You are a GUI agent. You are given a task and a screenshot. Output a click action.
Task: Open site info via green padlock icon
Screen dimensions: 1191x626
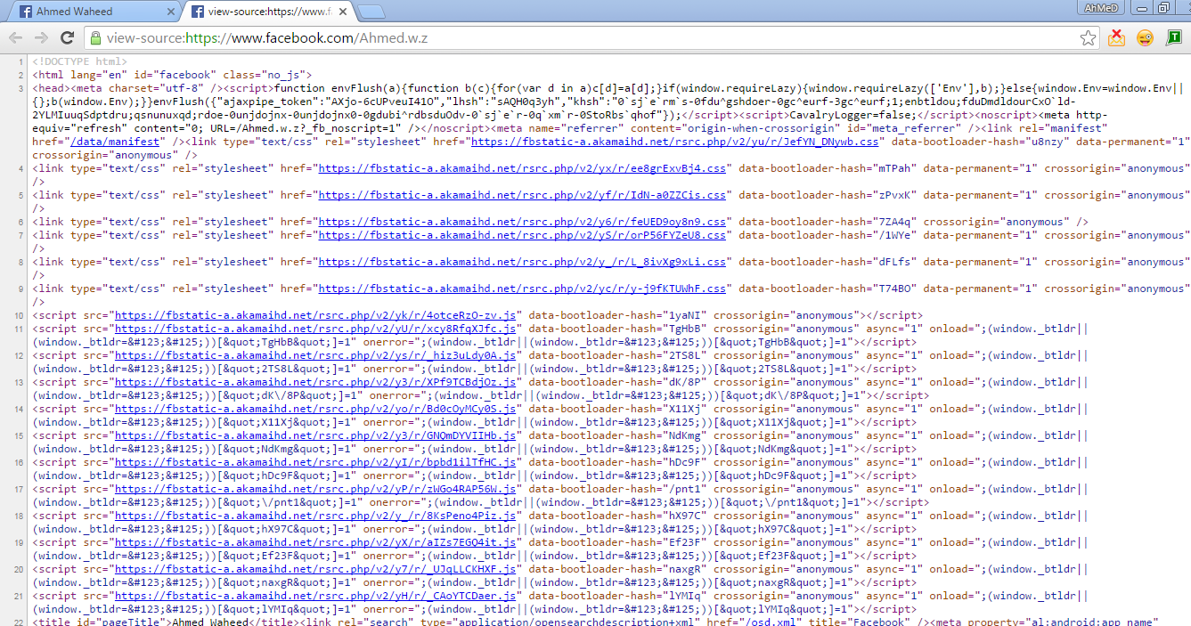[94, 38]
